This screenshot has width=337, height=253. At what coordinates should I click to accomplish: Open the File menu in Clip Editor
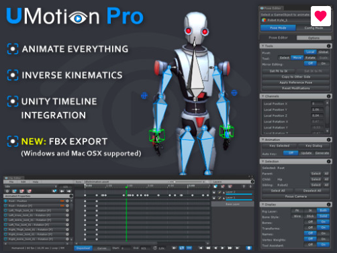(11, 182)
